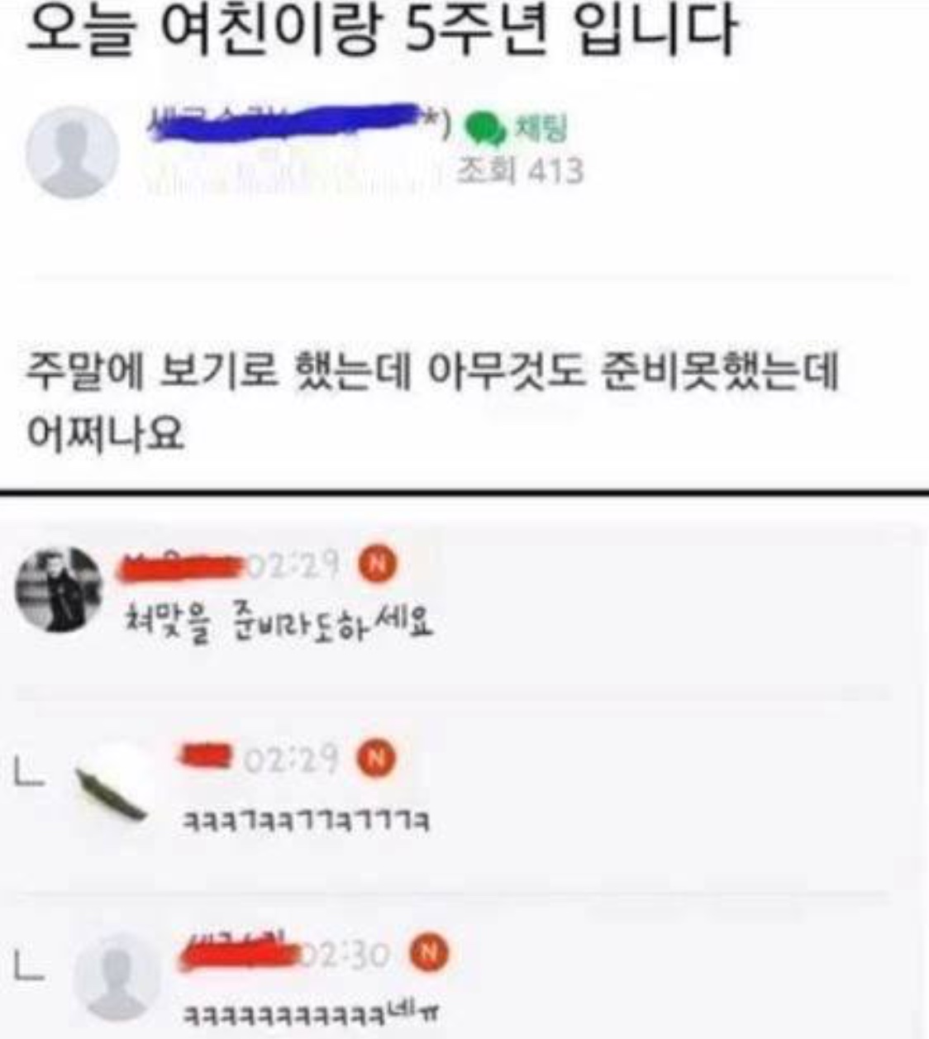The height and width of the screenshot is (1039, 929).
Task: Click the green 채팅 chat bubble icon
Action: pos(486,128)
